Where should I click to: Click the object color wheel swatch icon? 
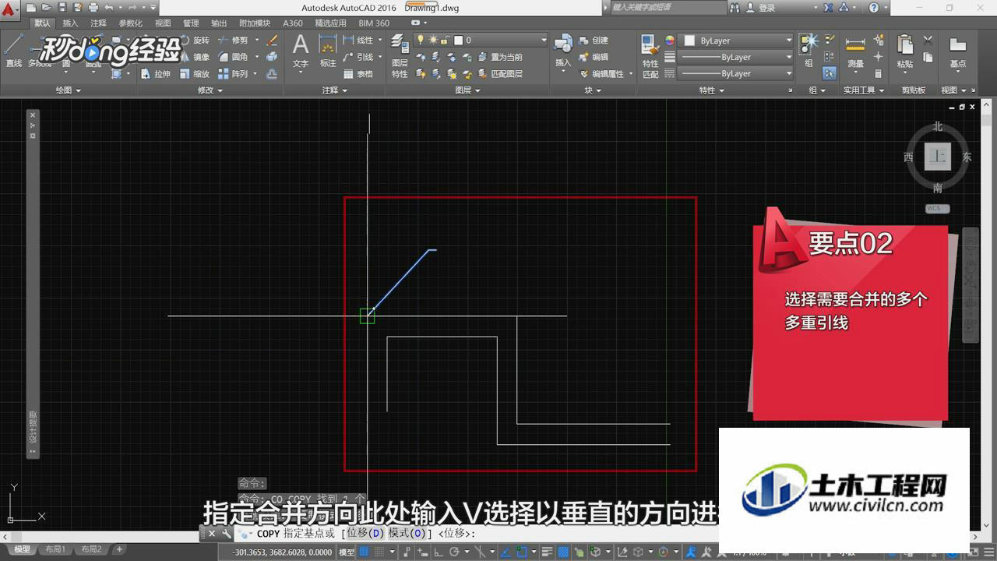pos(670,41)
